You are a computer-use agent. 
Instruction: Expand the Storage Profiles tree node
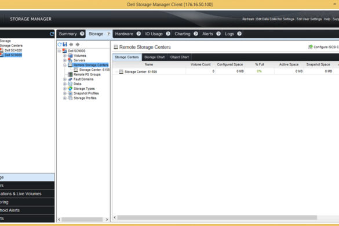(65, 98)
